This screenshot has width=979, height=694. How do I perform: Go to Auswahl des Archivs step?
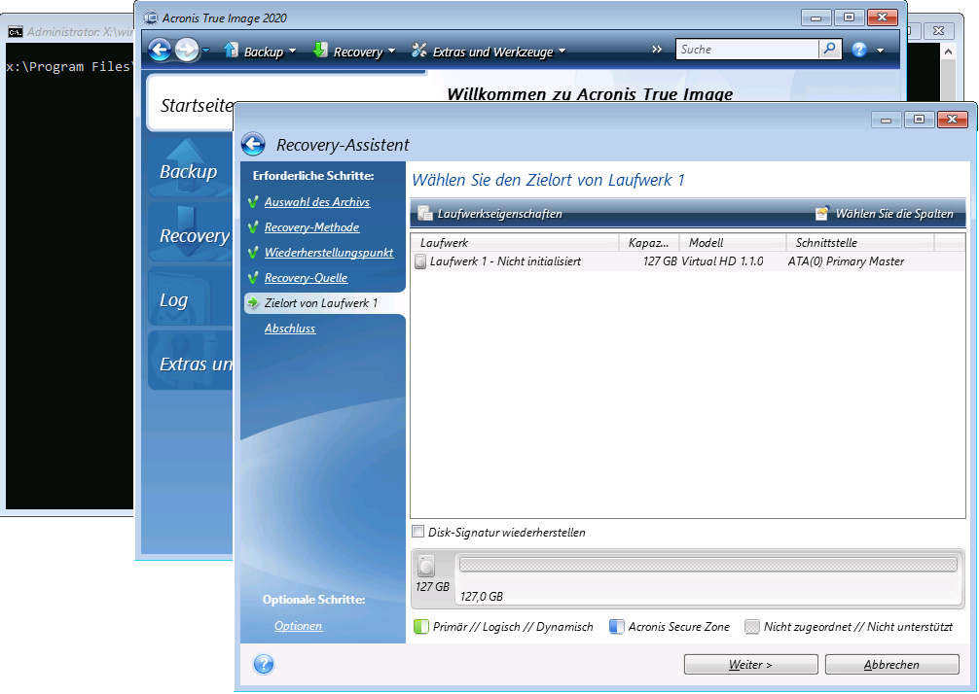(x=317, y=202)
